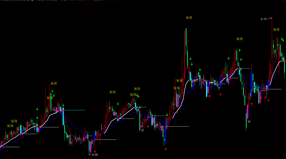
Task: Select the red up arrow beside 6.06
Action: 95,152
